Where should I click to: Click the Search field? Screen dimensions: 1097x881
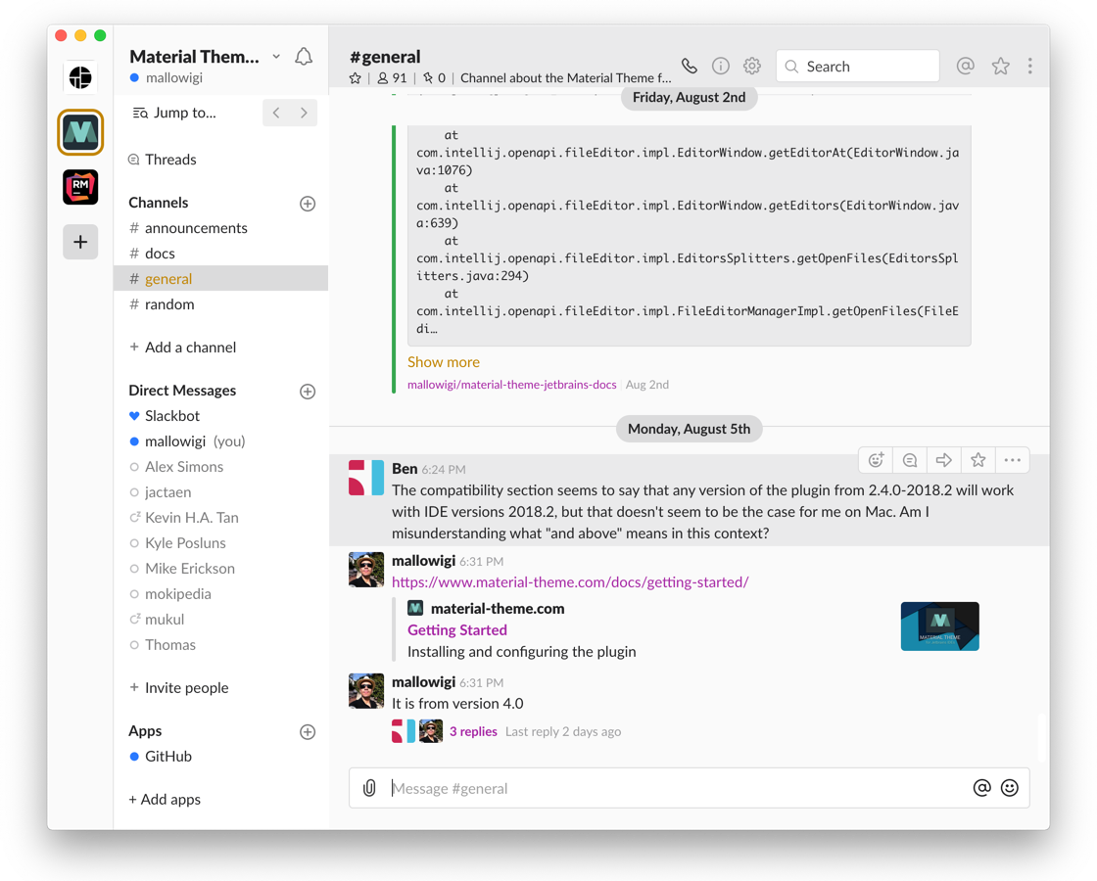(858, 66)
